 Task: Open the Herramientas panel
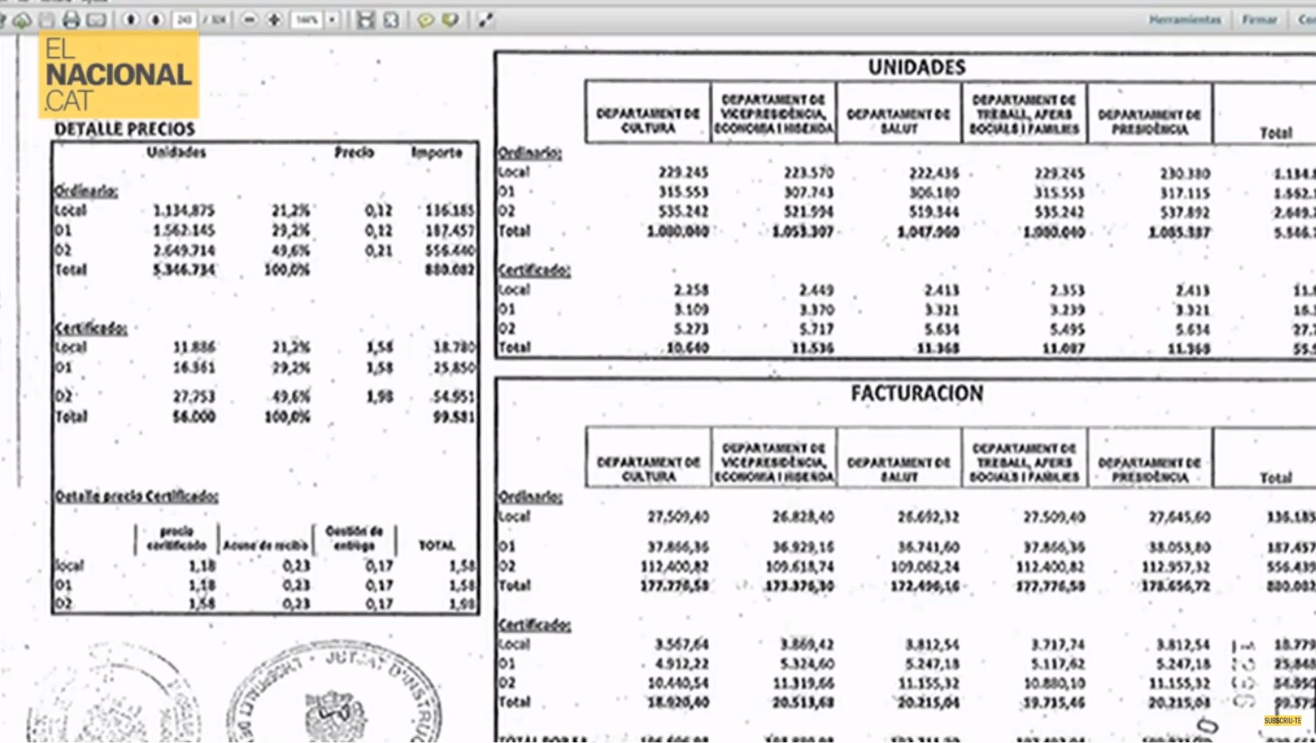pos(1185,19)
